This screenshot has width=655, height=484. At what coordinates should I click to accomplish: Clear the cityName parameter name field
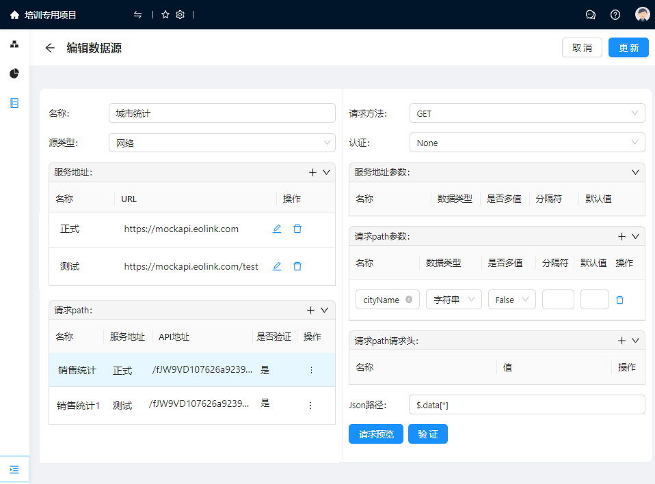pyautogui.click(x=409, y=300)
